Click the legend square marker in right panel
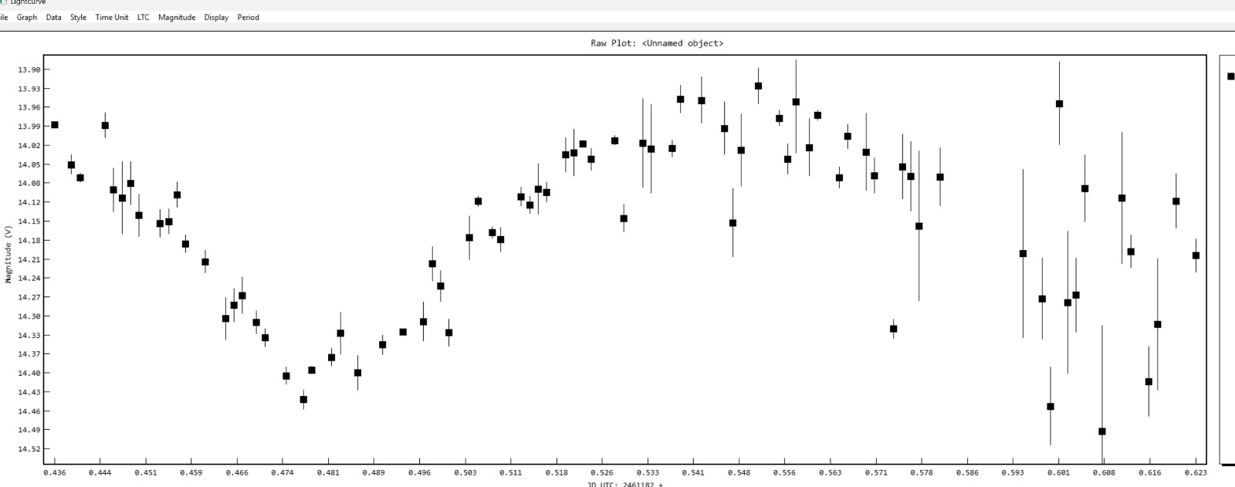 coord(1230,76)
